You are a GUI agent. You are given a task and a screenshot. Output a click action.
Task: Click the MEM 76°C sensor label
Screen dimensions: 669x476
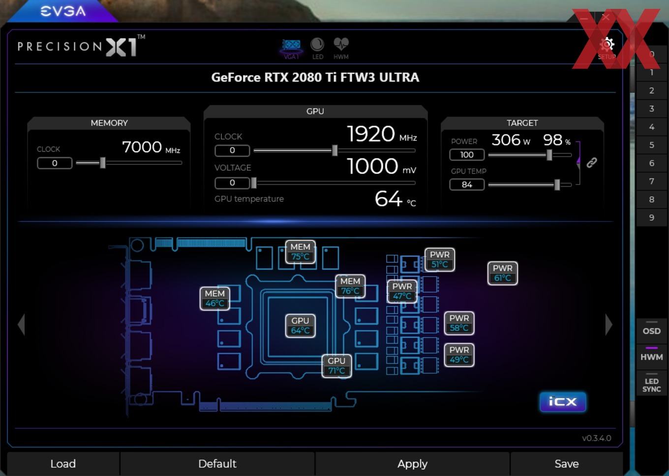350,286
